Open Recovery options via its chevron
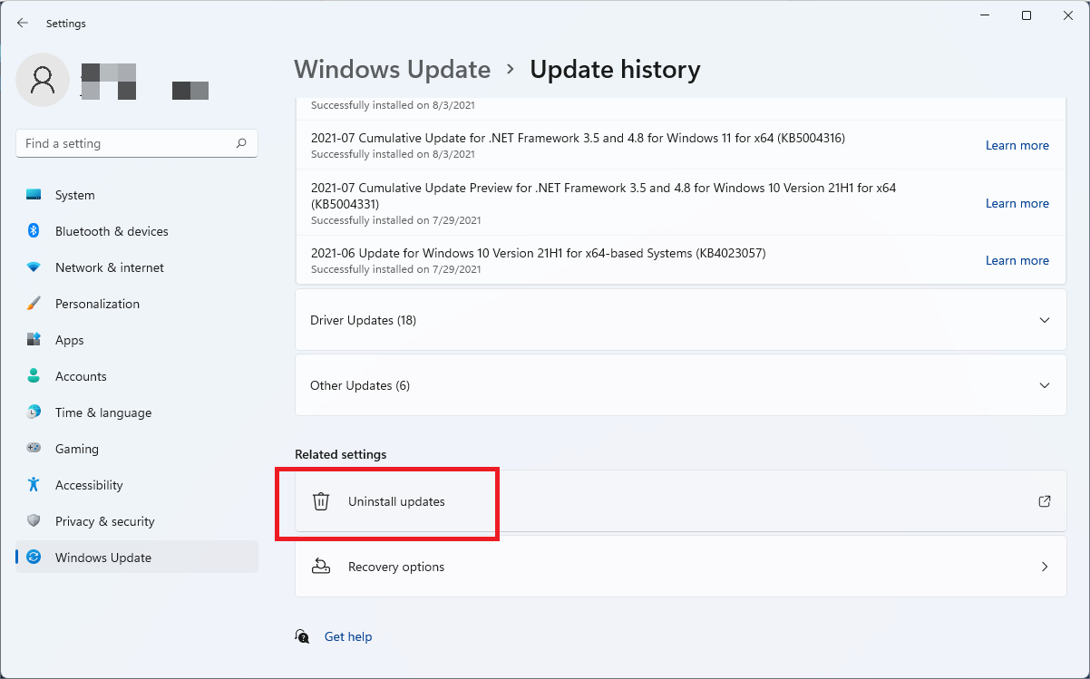 1044,566
